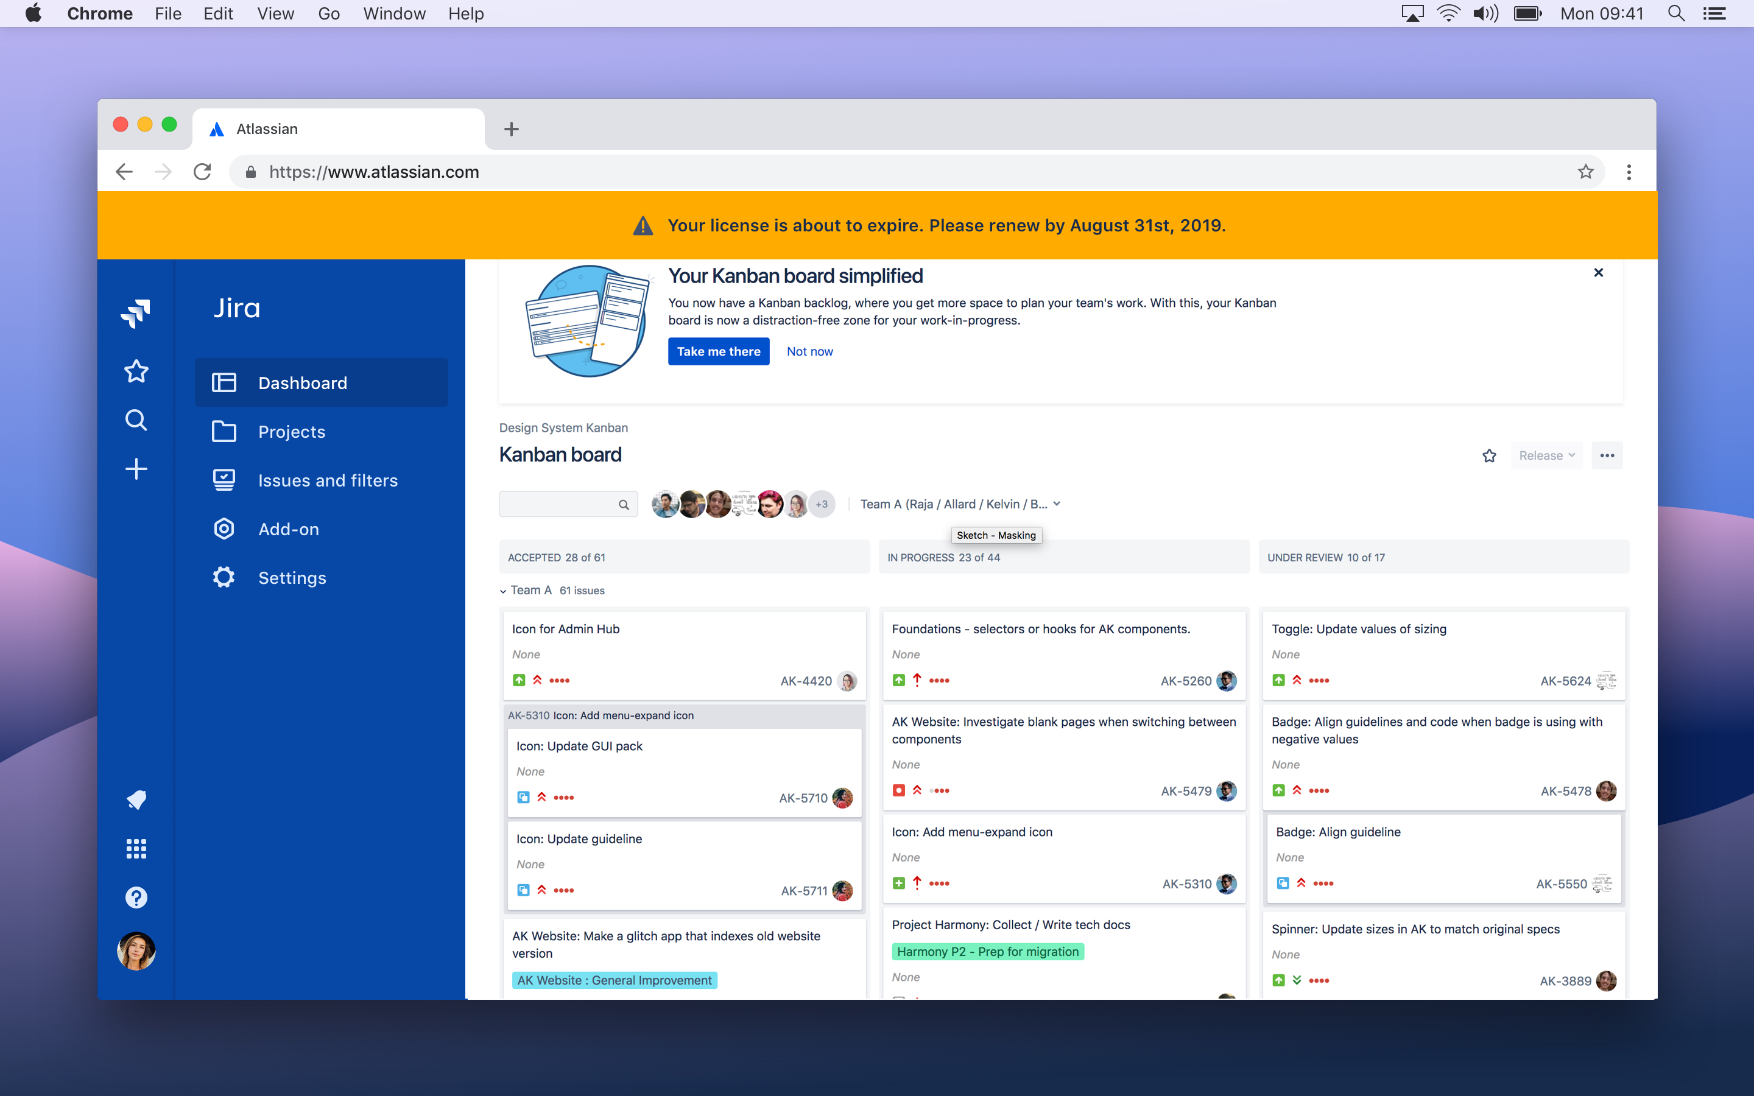Click the Not now link
Image resolution: width=1754 pixels, height=1096 pixels.
(809, 351)
